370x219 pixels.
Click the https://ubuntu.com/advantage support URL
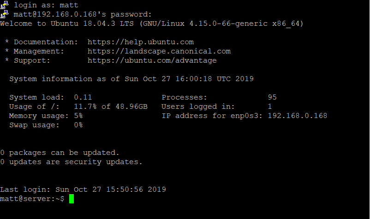pyautogui.click(x=152, y=60)
